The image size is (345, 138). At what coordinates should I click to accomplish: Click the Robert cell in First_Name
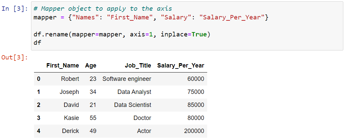(70, 79)
